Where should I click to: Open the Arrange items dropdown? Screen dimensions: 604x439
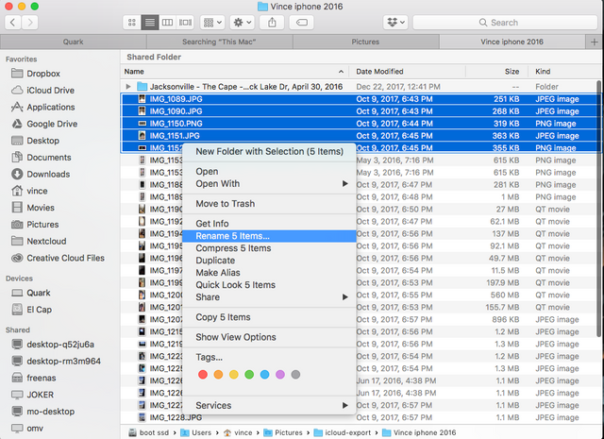coord(214,22)
